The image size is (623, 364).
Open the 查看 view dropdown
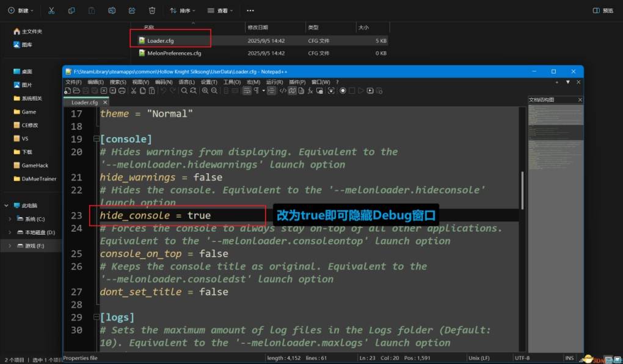click(220, 11)
